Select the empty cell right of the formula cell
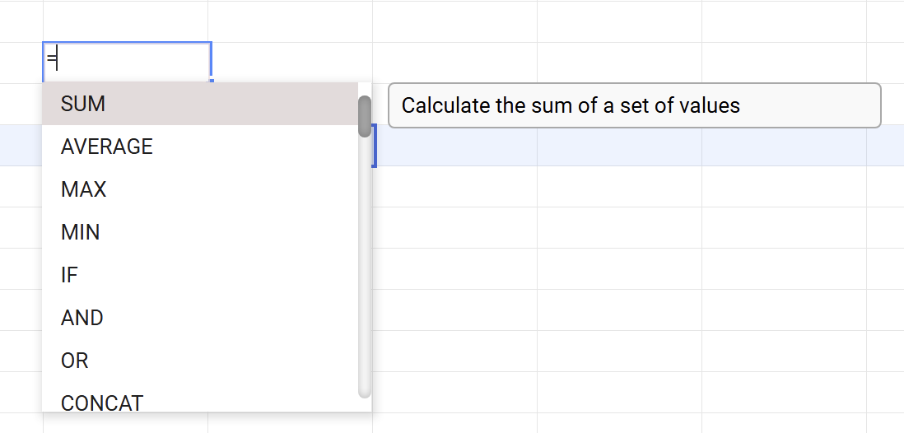Viewport: 904px width, 433px height. pos(290,63)
